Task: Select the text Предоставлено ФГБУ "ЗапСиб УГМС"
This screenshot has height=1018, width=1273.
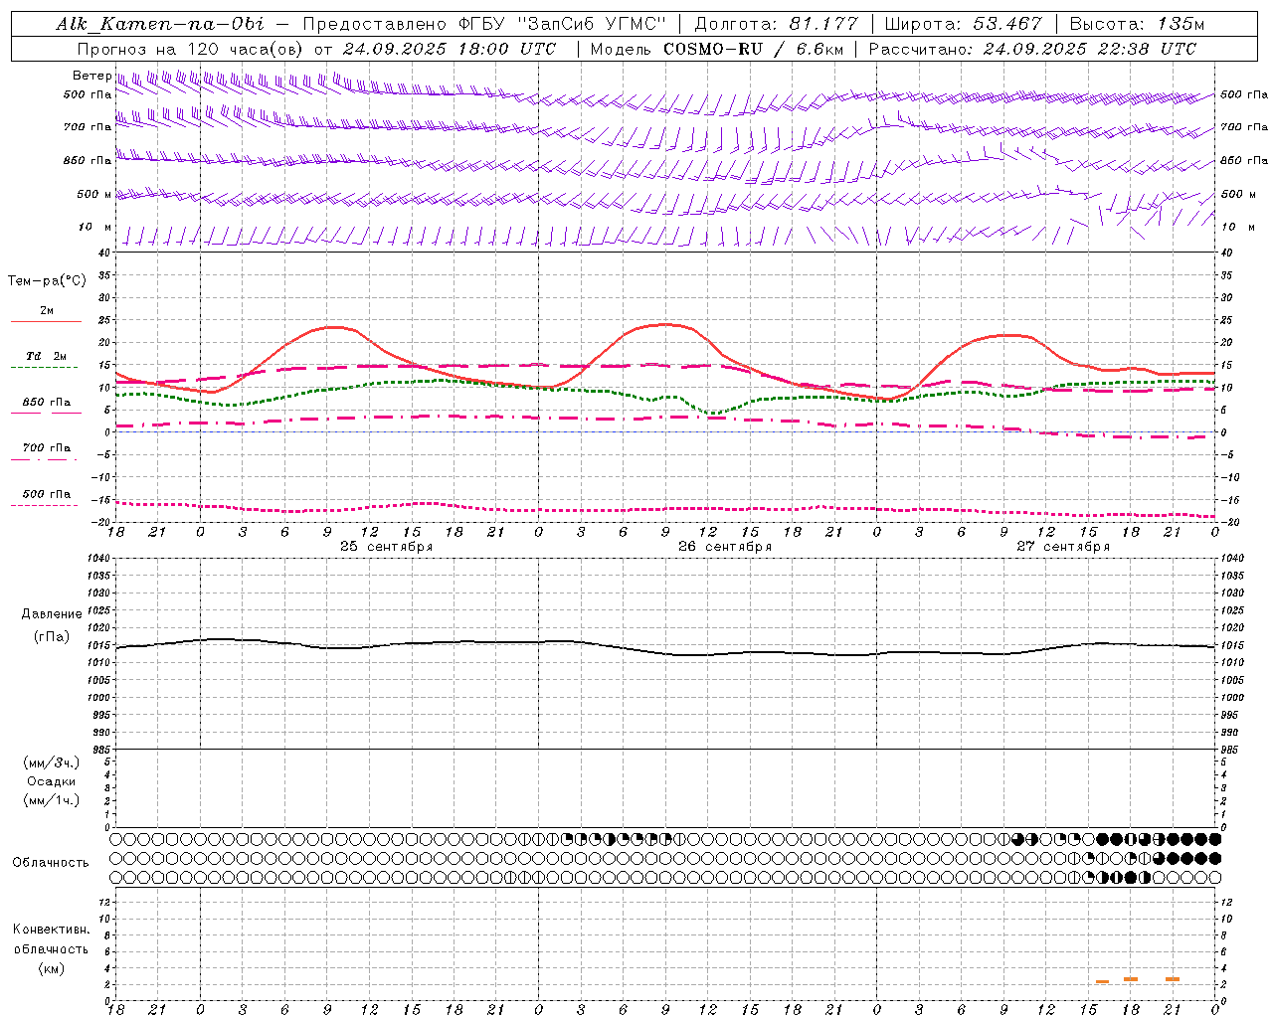Action: (x=483, y=24)
